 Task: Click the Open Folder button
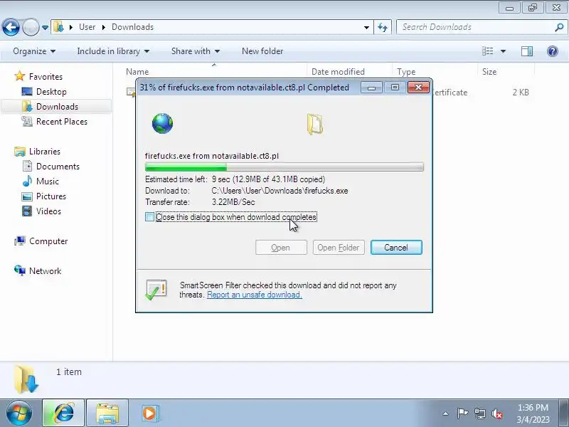(339, 247)
